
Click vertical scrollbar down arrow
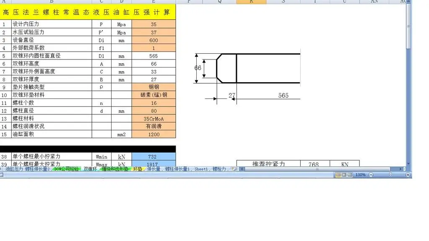pyautogui.click(x=408, y=163)
